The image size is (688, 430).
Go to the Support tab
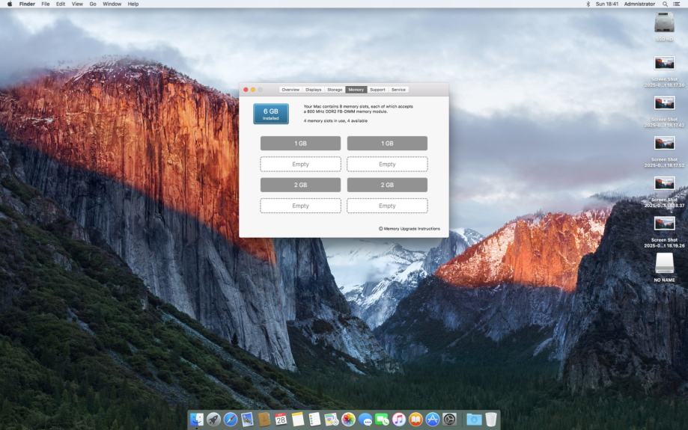coord(377,90)
